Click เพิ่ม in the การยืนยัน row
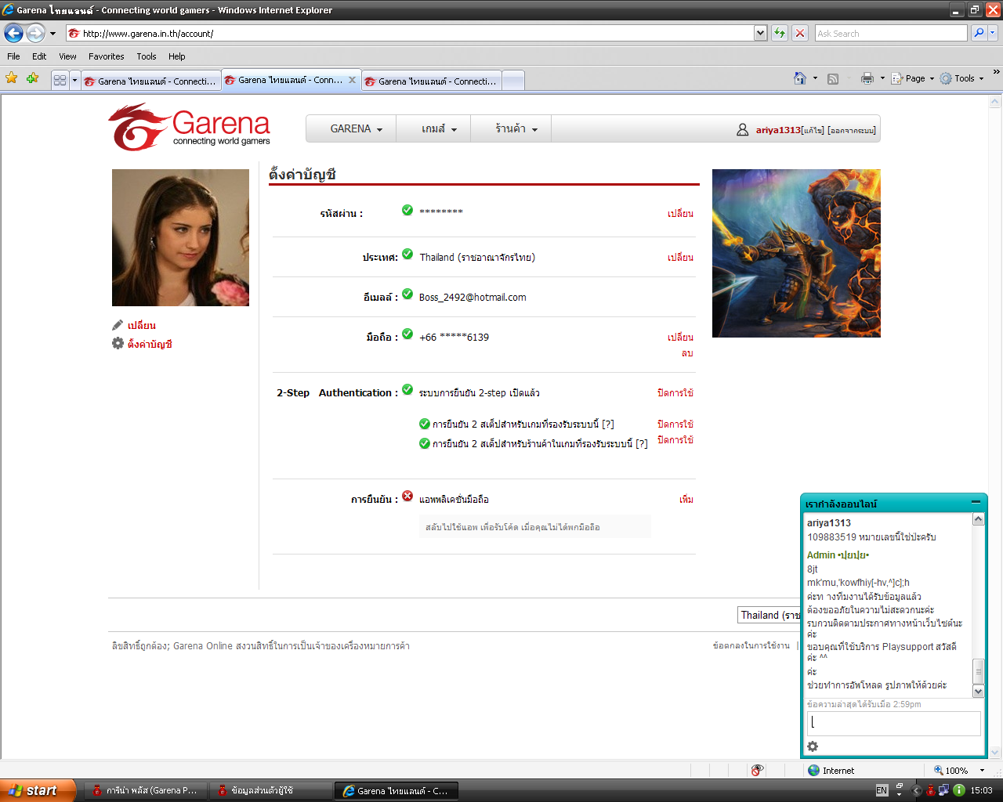 pos(686,499)
